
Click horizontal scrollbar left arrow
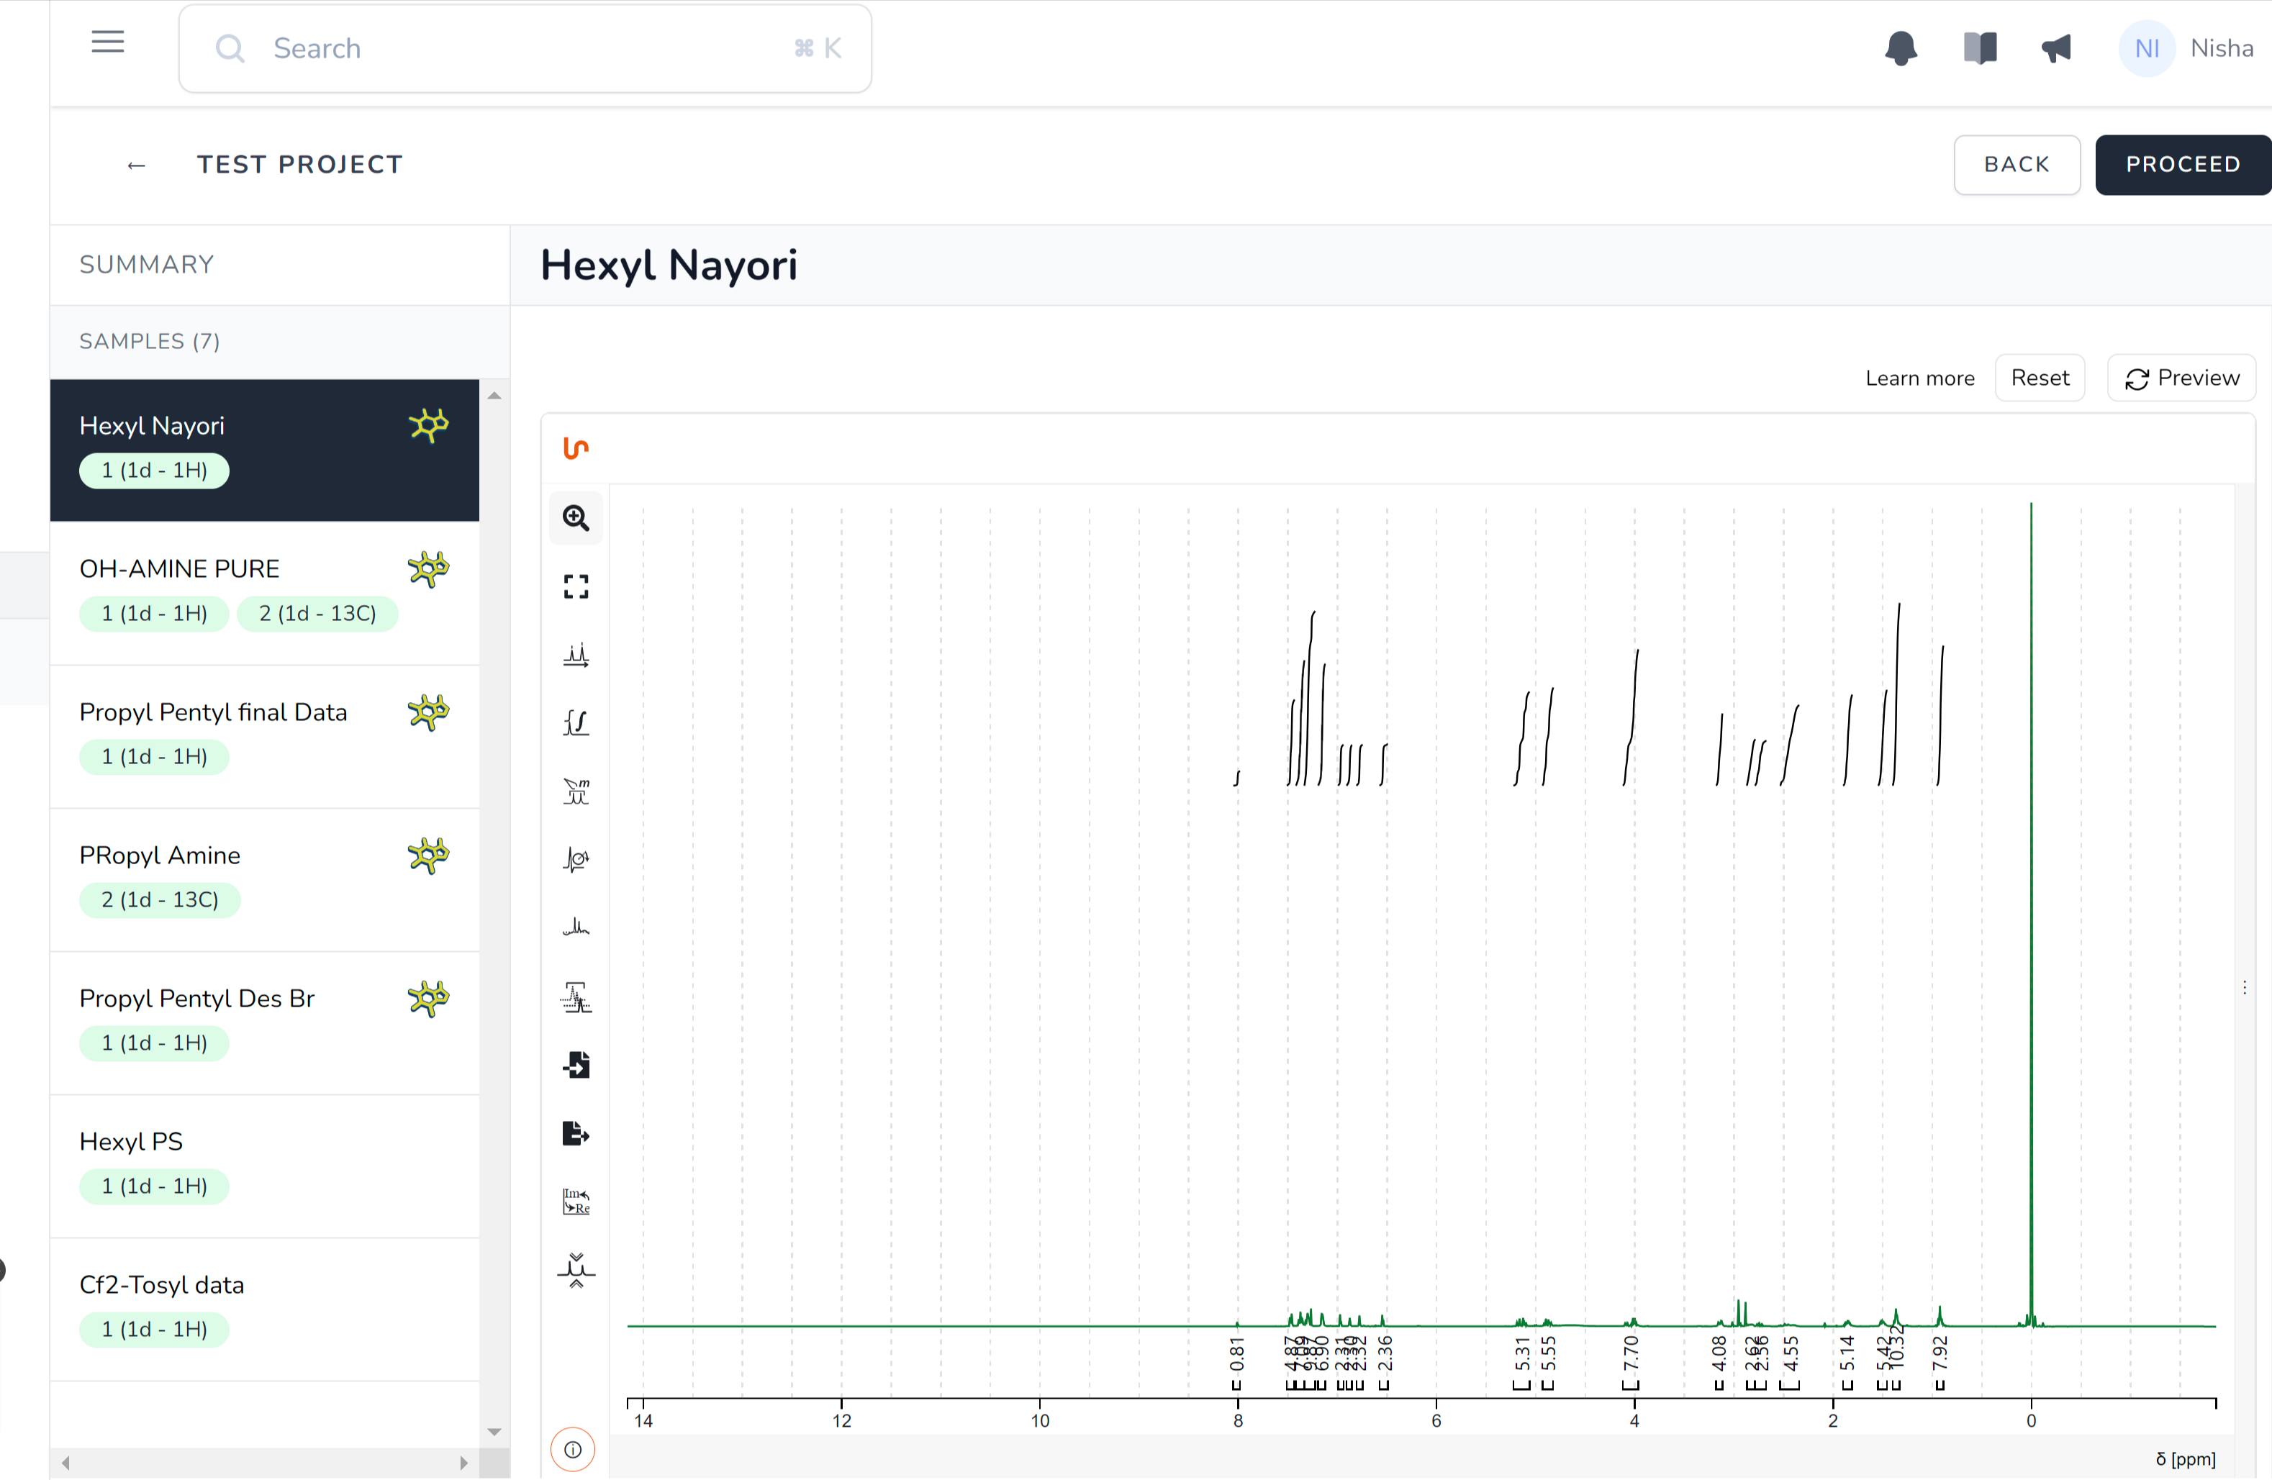[x=66, y=1462]
